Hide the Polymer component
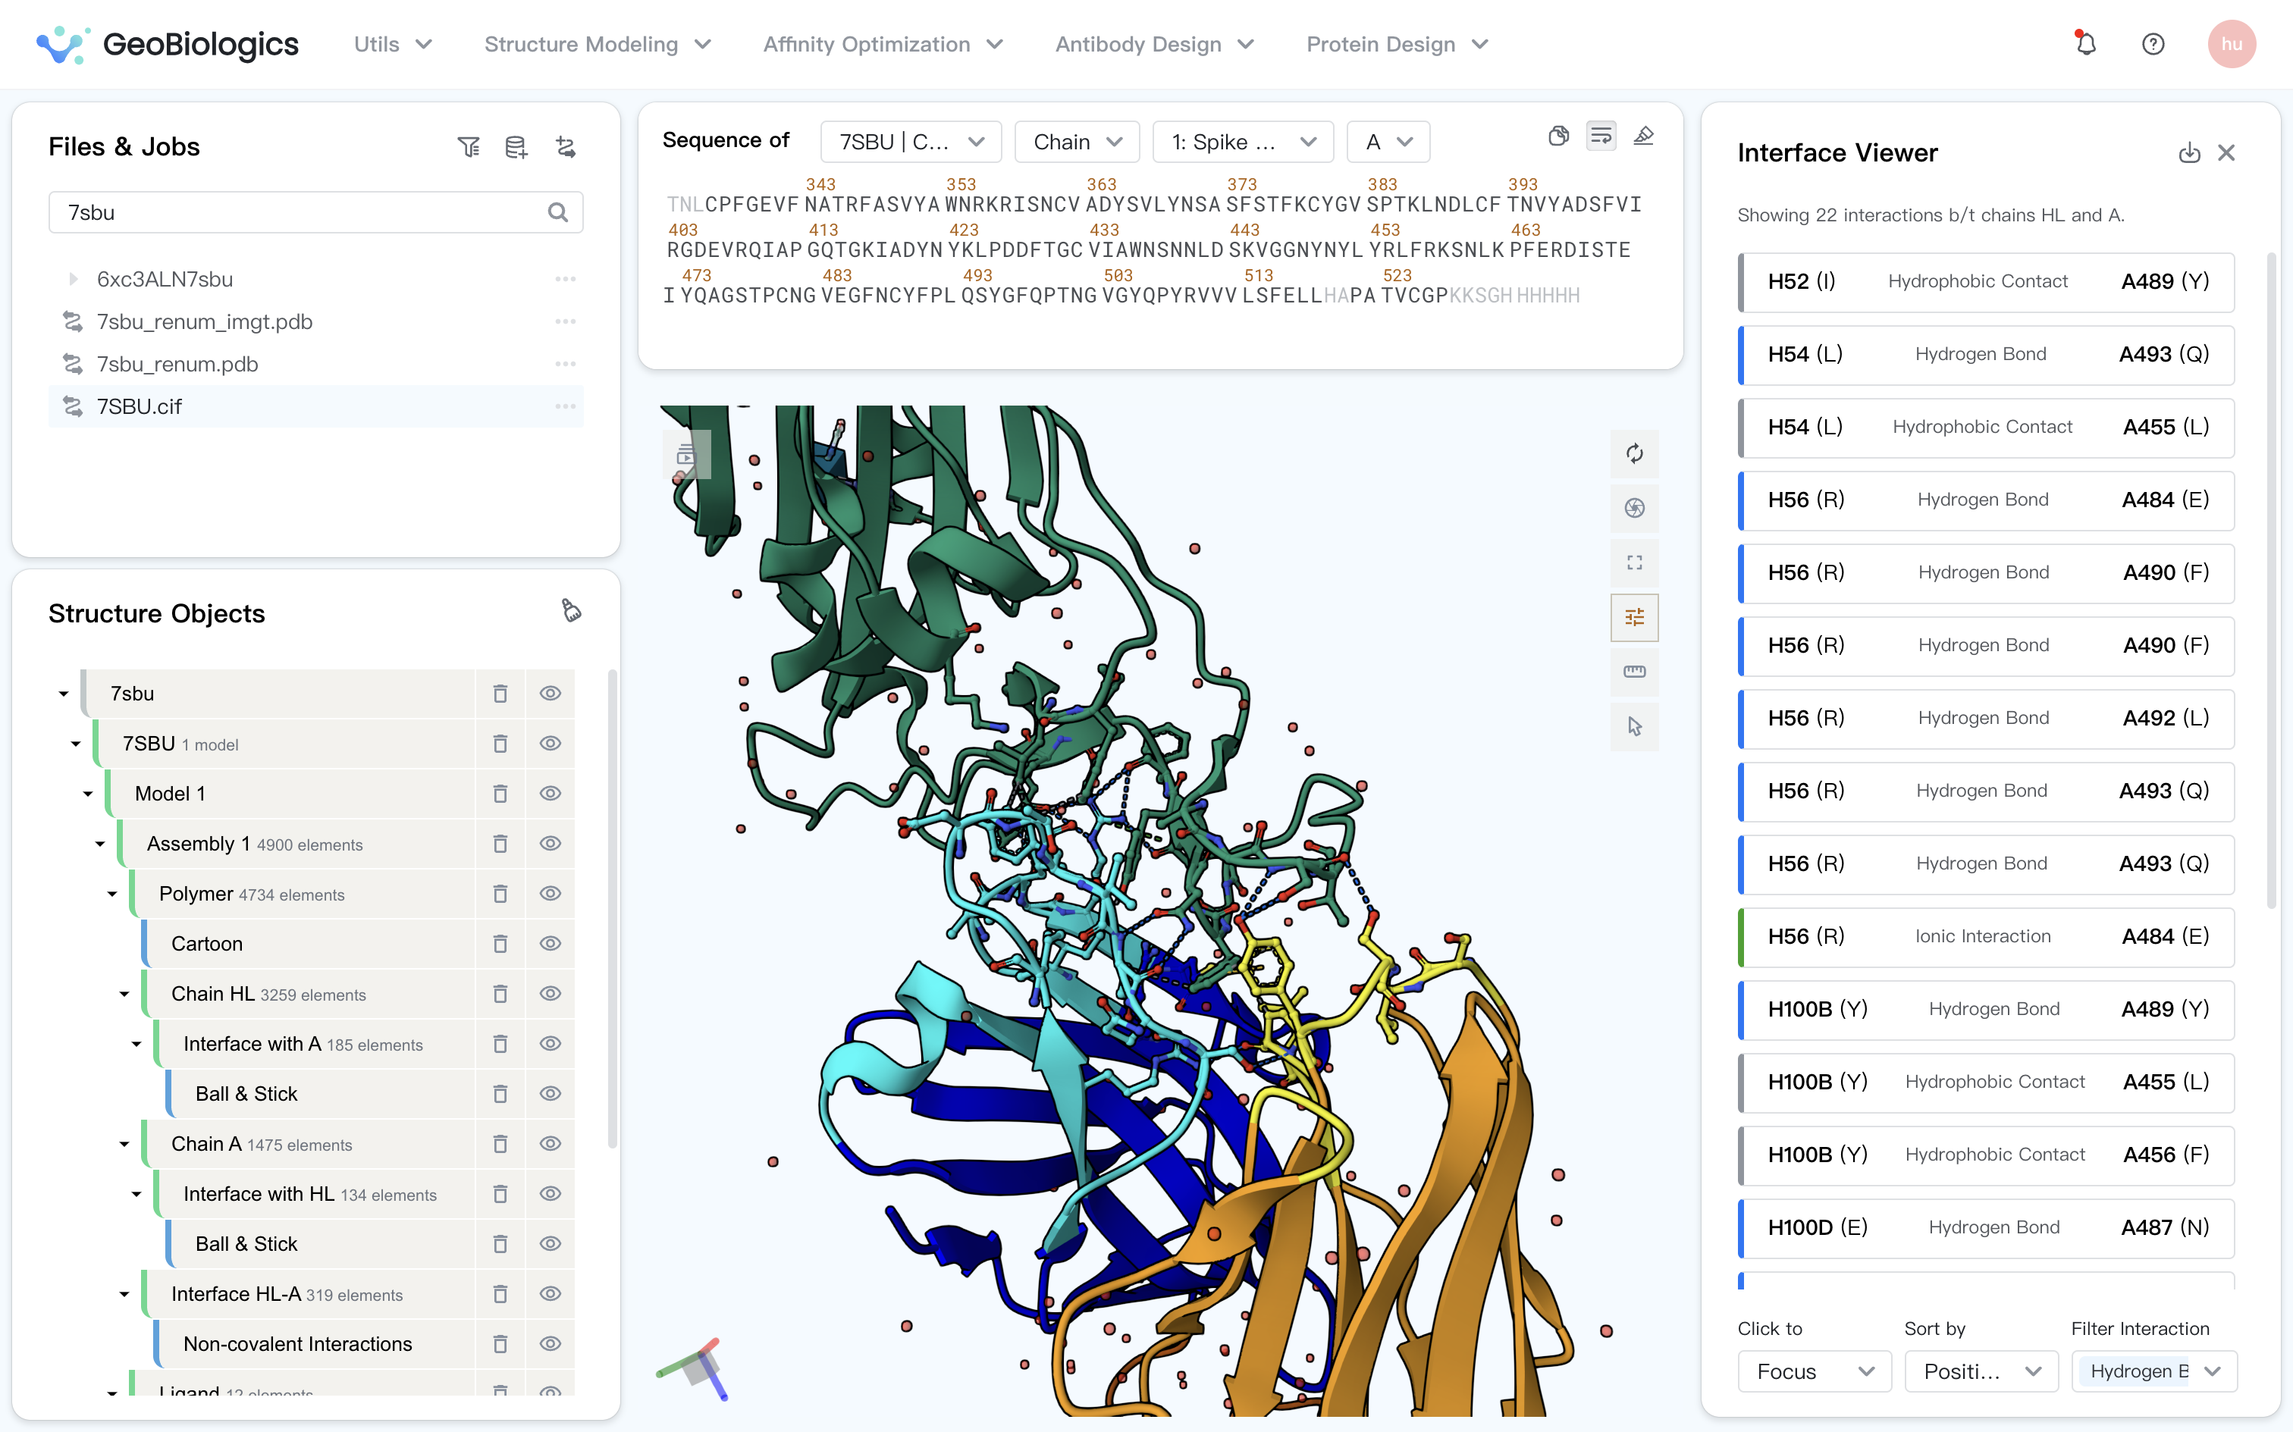 (551, 893)
